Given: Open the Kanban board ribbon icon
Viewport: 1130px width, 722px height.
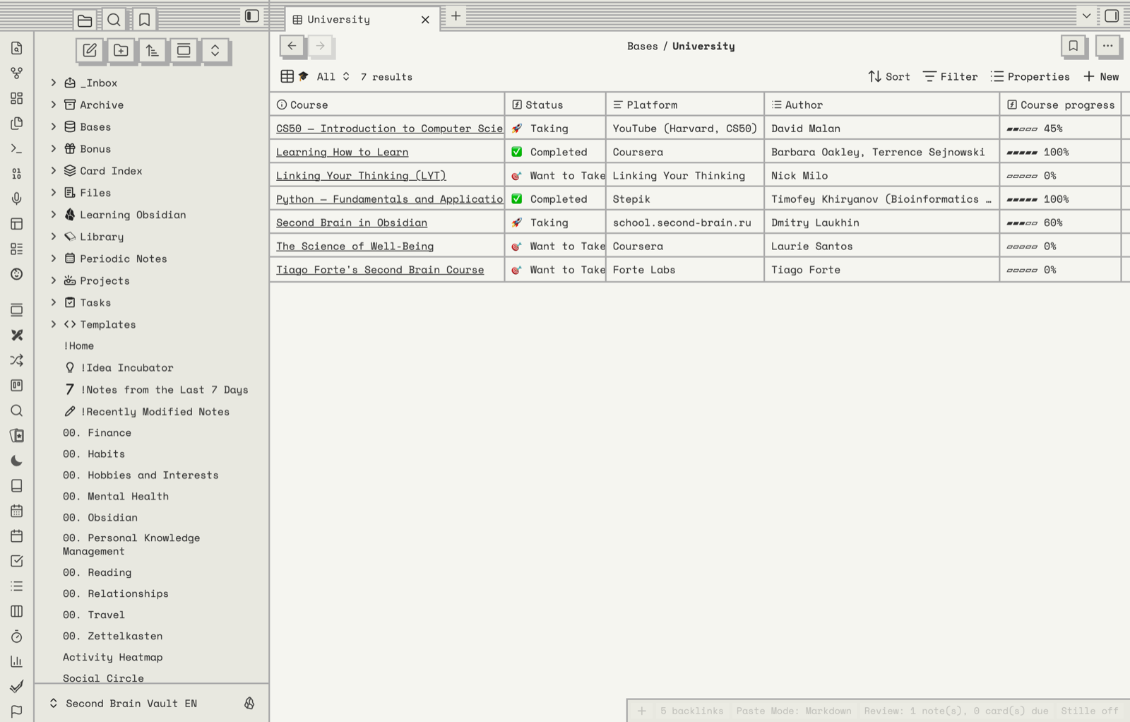Looking at the screenshot, I should click(17, 385).
